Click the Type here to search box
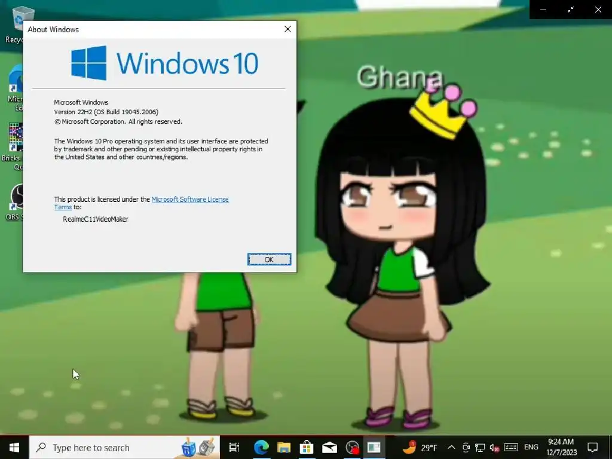The height and width of the screenshot is (459, 612). [124, 448]
